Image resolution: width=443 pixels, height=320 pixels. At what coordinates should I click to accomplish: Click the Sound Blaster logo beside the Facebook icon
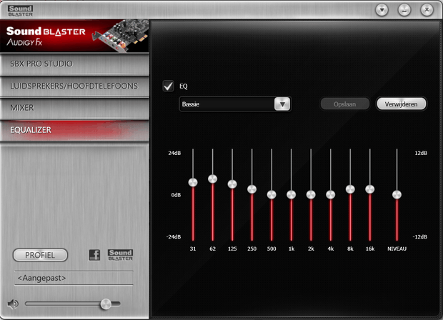[120, 255]
